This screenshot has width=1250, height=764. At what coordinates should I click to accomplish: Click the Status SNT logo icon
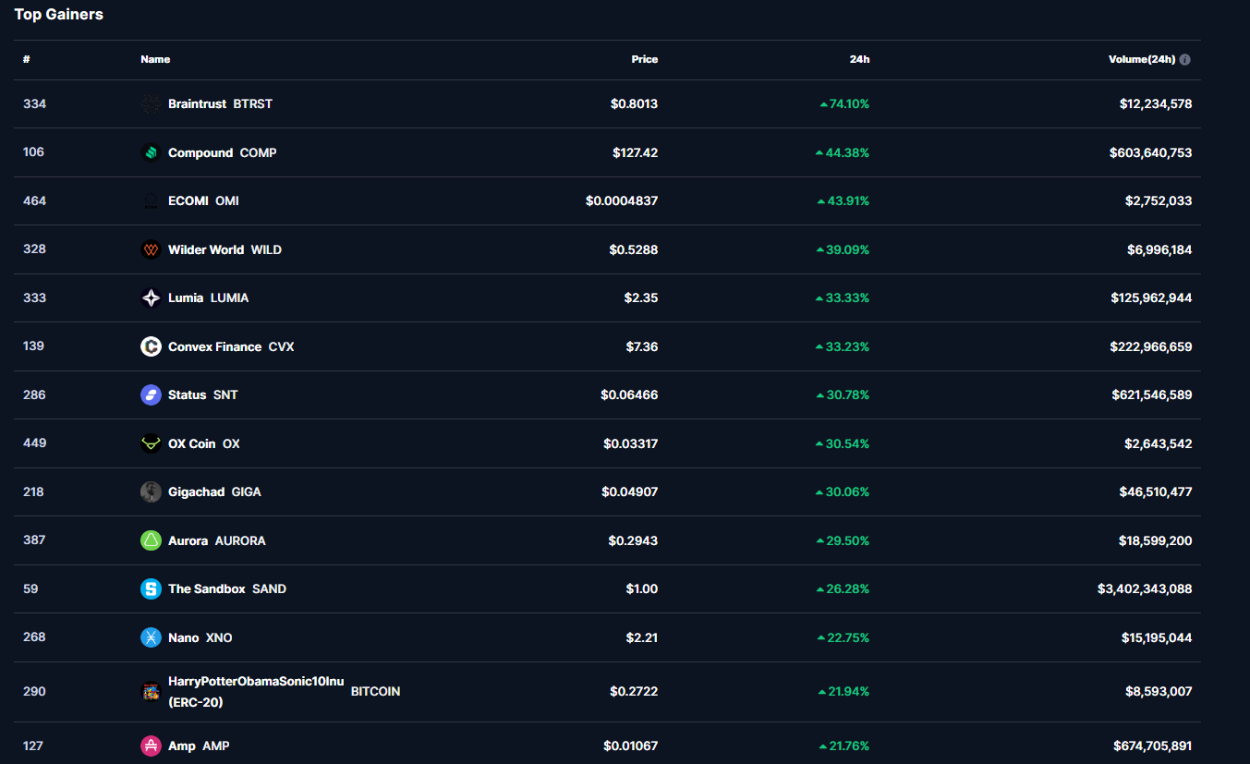[151, 395]
